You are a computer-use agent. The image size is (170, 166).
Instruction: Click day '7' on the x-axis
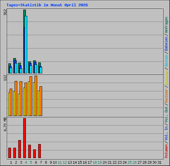[41, 162]
